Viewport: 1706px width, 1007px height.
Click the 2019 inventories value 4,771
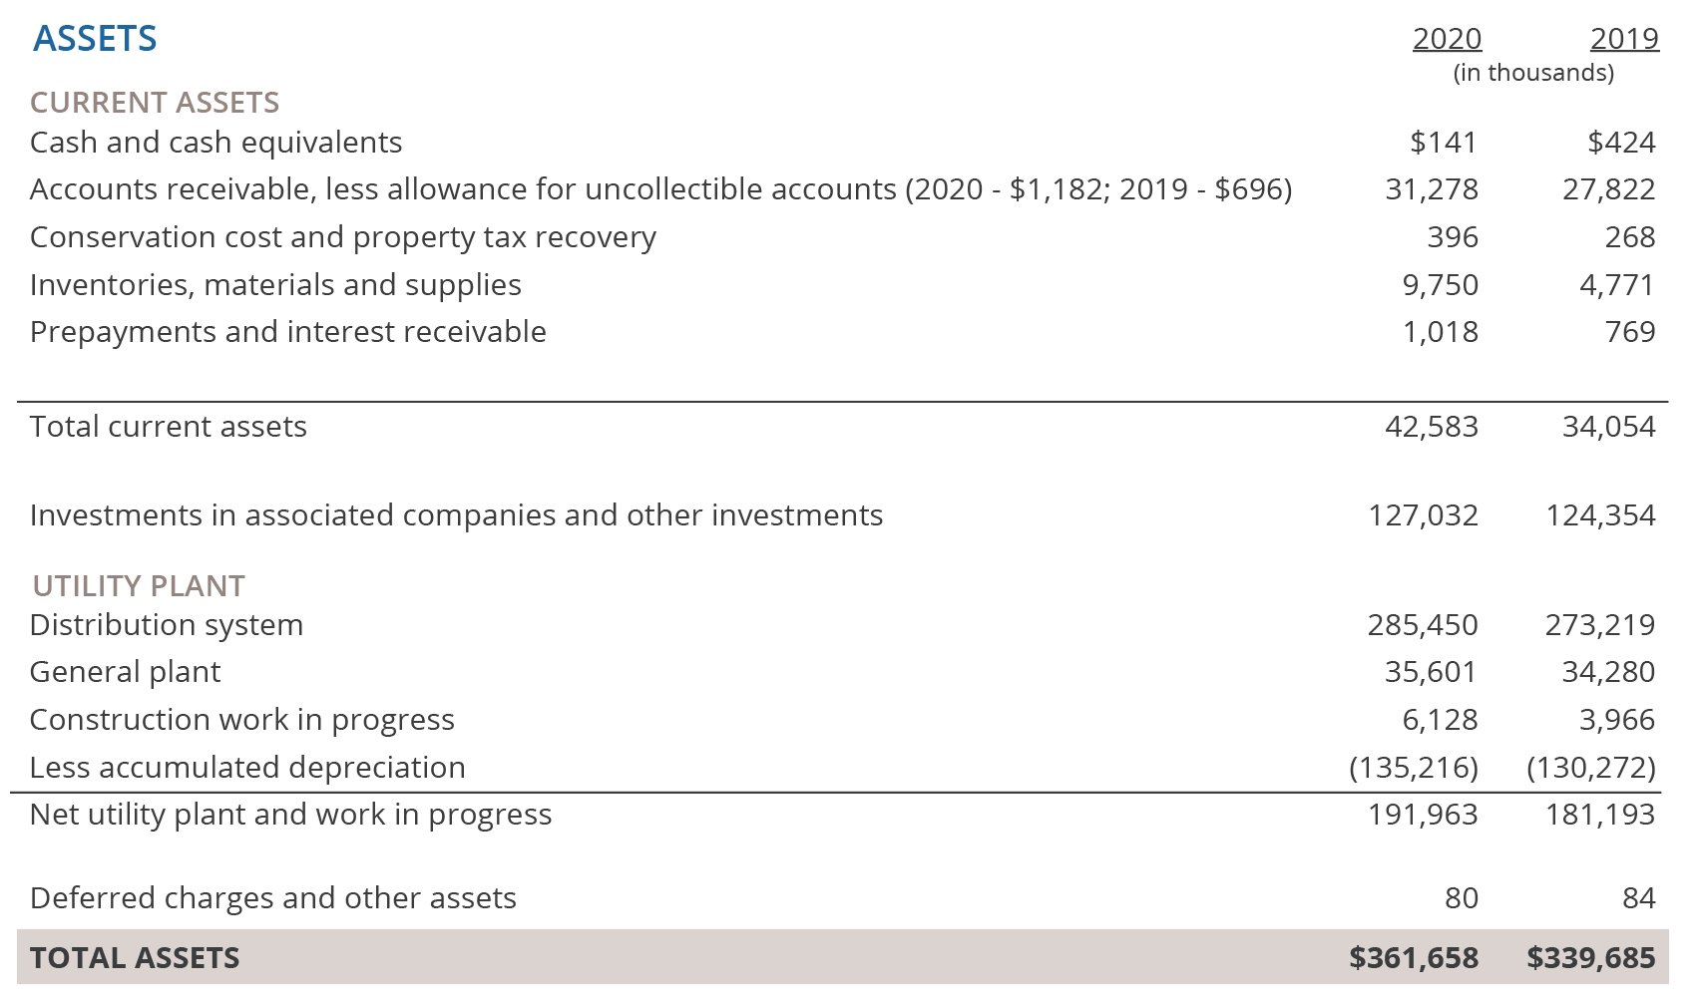1616,285
